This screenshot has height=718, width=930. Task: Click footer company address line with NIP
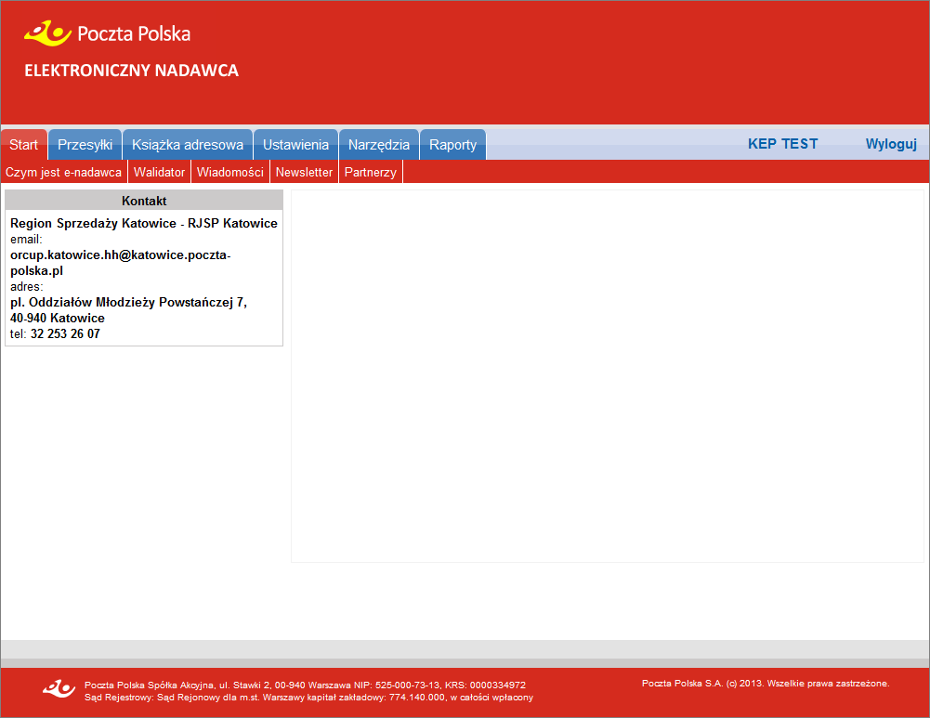305,685
